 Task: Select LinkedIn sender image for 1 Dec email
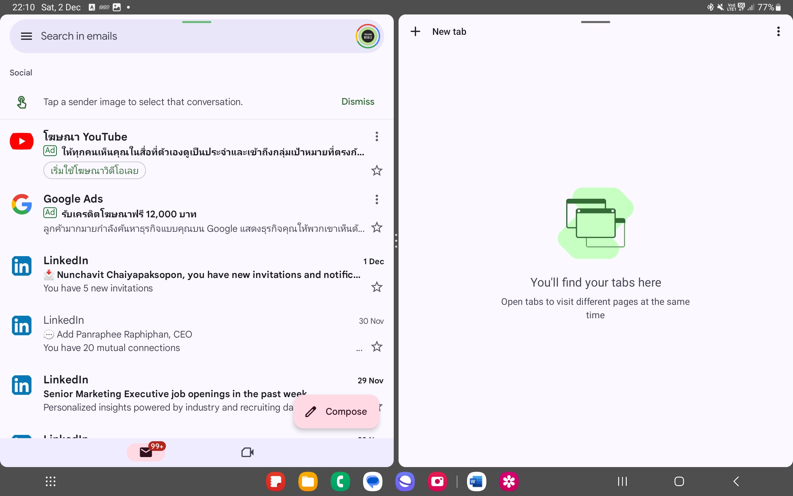[x=22, y=266]
